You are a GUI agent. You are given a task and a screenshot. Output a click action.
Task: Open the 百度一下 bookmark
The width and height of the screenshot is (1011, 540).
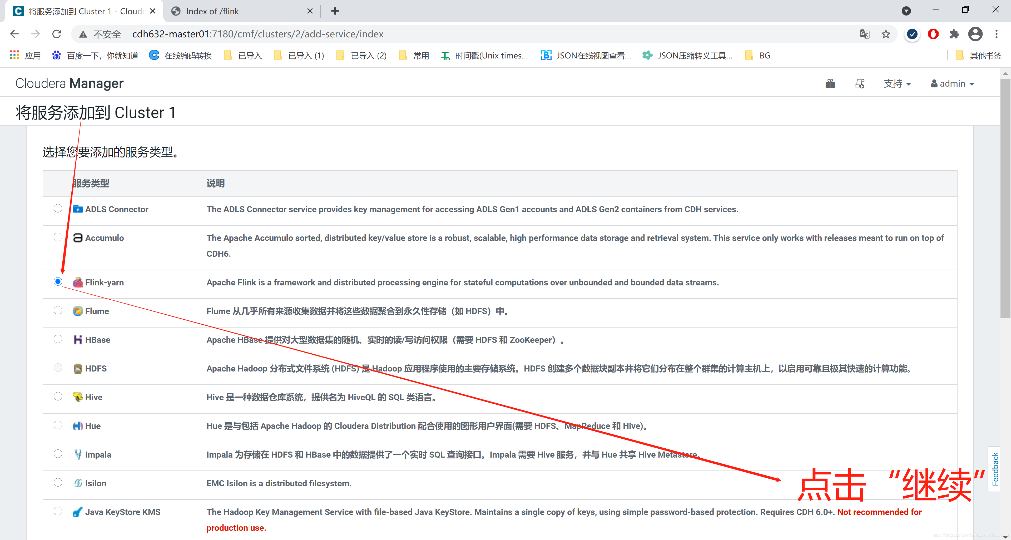[x=95, y=55]
